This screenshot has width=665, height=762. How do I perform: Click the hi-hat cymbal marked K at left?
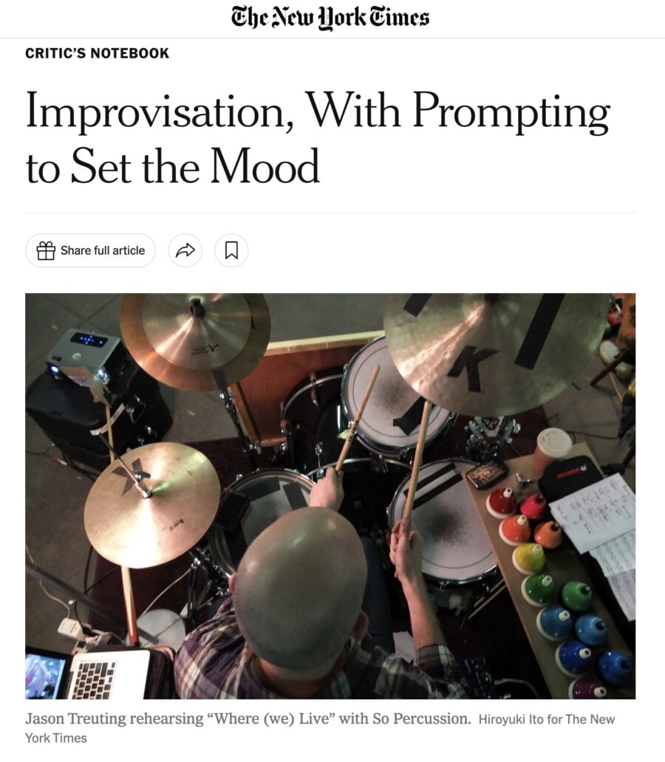pos(151,505)
